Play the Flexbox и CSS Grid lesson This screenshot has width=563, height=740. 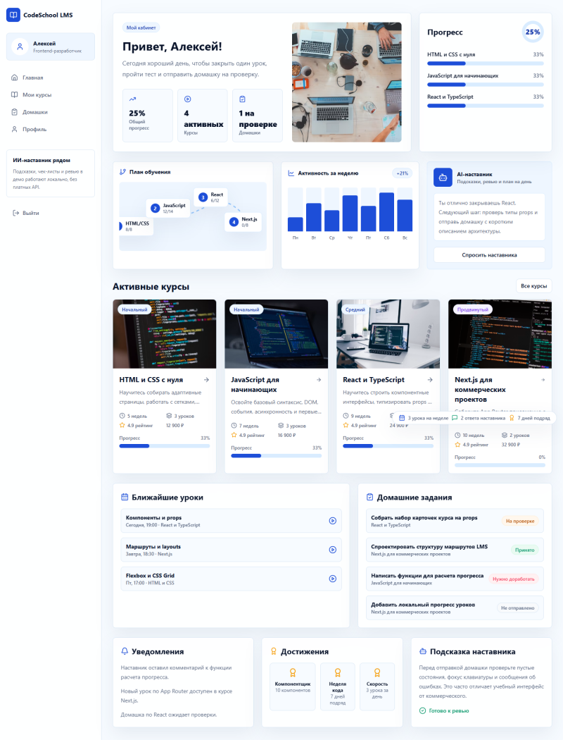point(333,579)
